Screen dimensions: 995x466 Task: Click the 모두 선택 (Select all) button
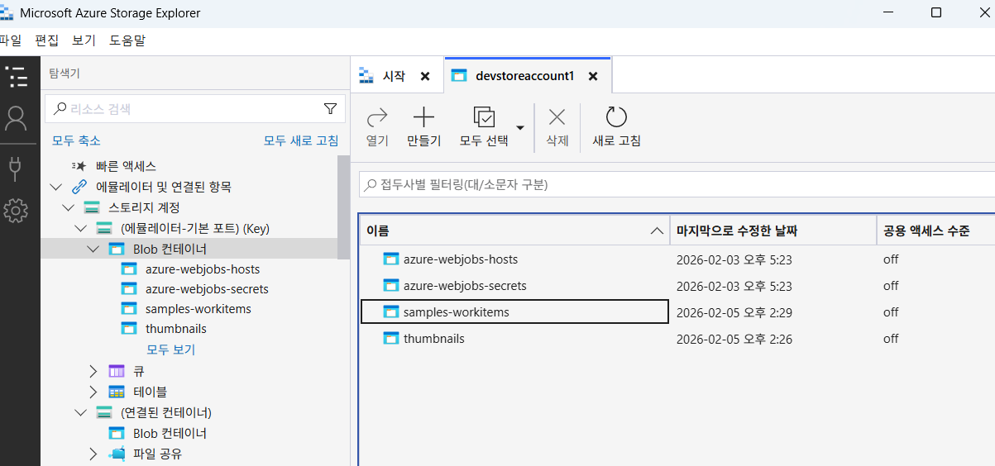tap(484, 127)
